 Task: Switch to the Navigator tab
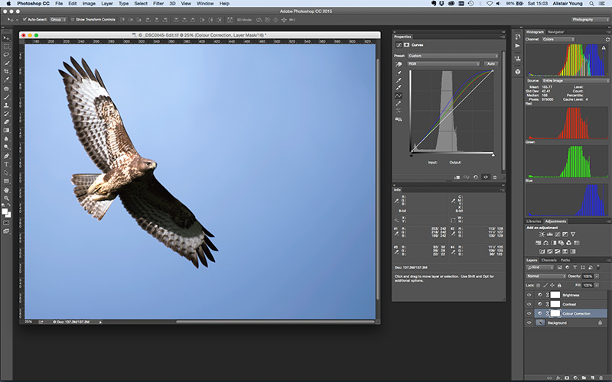(x=556, y=32)
